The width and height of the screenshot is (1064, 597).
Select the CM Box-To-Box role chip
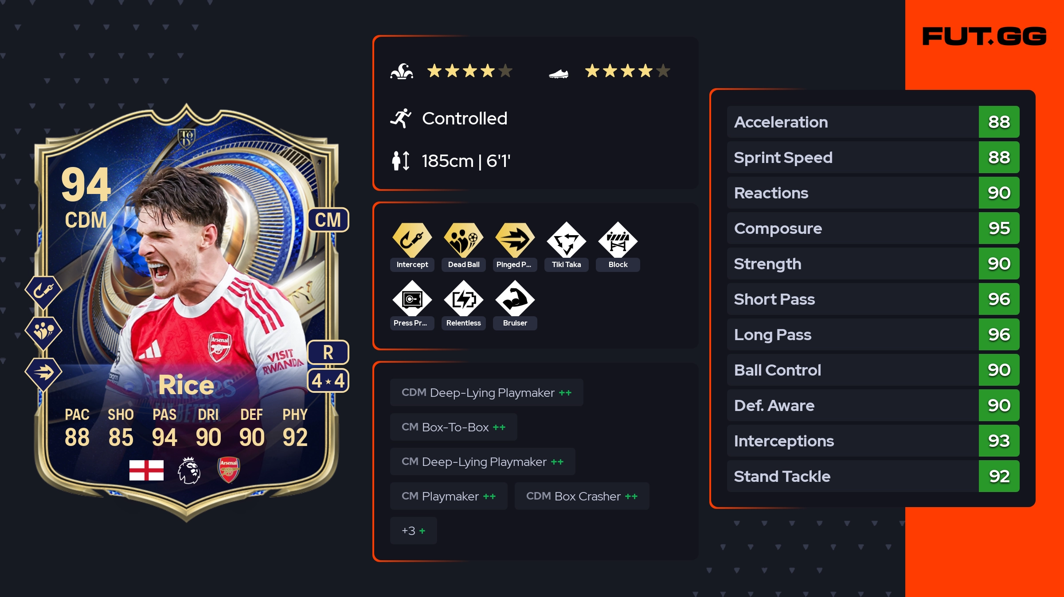[x=454, y=427]
